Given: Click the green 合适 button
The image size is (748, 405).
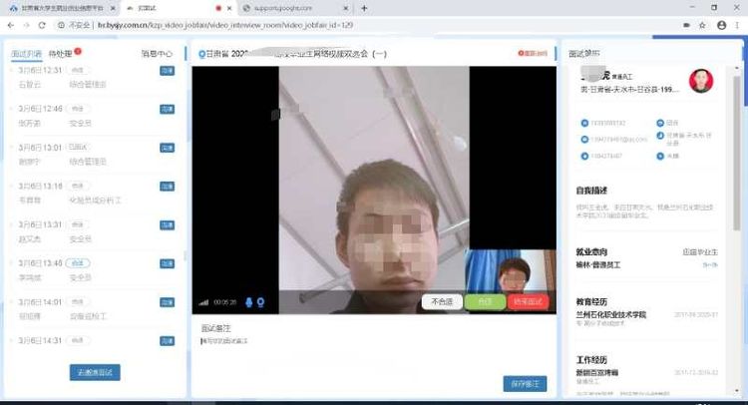Looking at the screenshot, I should [485, 302].
